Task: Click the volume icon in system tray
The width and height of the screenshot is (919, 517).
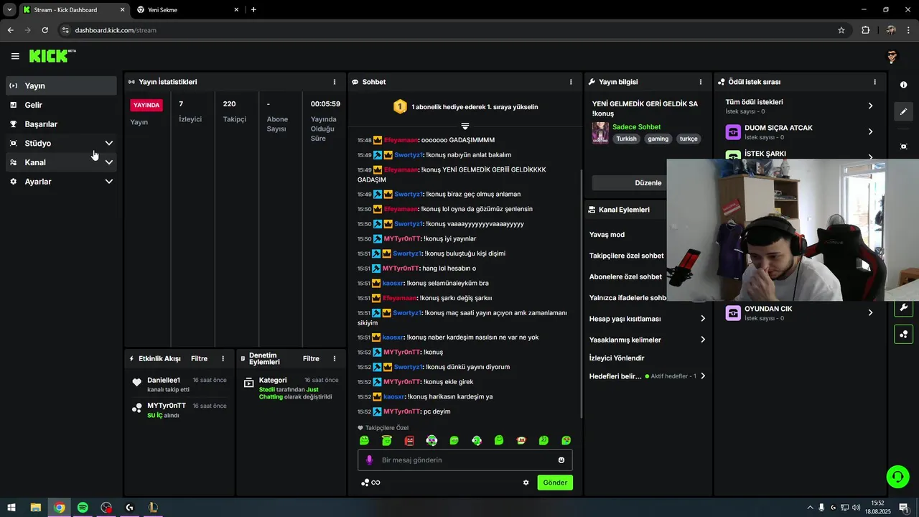Action: [857, 508]
